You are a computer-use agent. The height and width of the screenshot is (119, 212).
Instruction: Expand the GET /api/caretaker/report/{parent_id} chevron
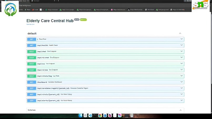click(181, 88)
